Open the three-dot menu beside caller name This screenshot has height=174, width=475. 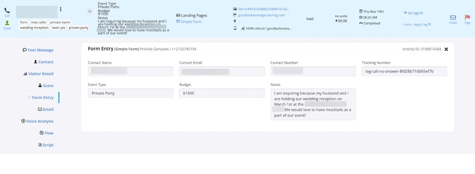61,9
